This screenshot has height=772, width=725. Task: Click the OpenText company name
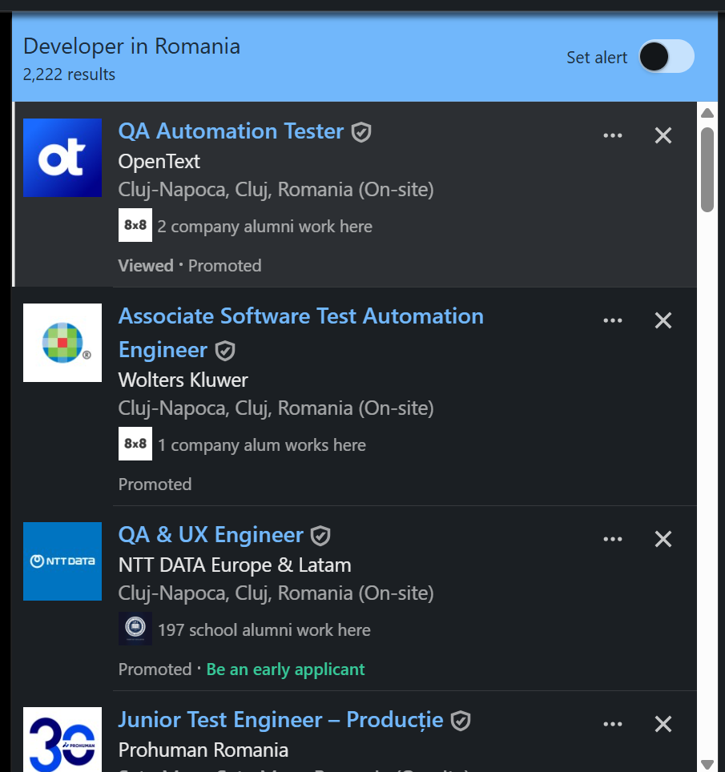click(159, 162)
